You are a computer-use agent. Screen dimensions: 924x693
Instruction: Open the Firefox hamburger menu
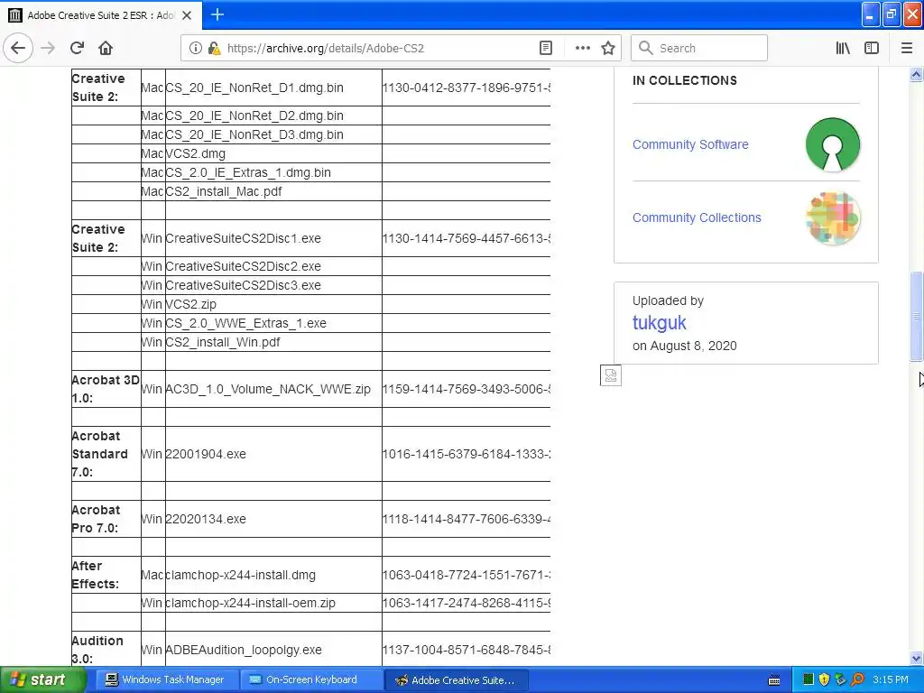(907, 48)
